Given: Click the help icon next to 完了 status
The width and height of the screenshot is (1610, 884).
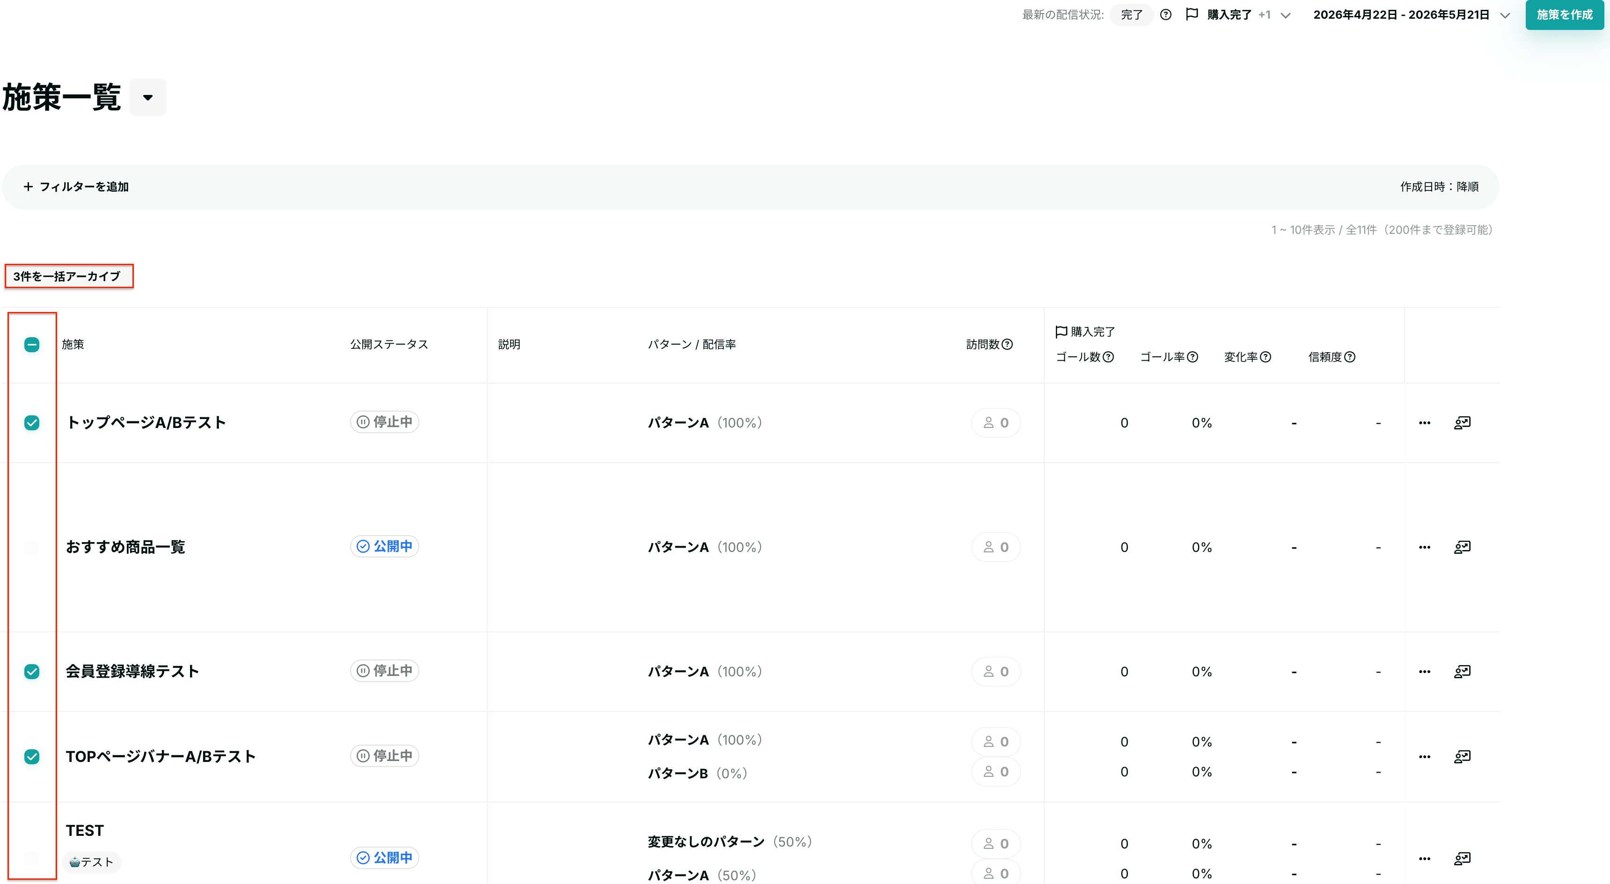Looking at the screenshot, I should [1166, 14].
